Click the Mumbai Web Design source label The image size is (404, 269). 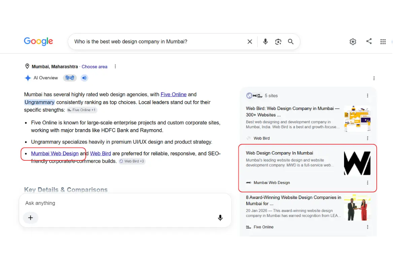tap(268, 183)
